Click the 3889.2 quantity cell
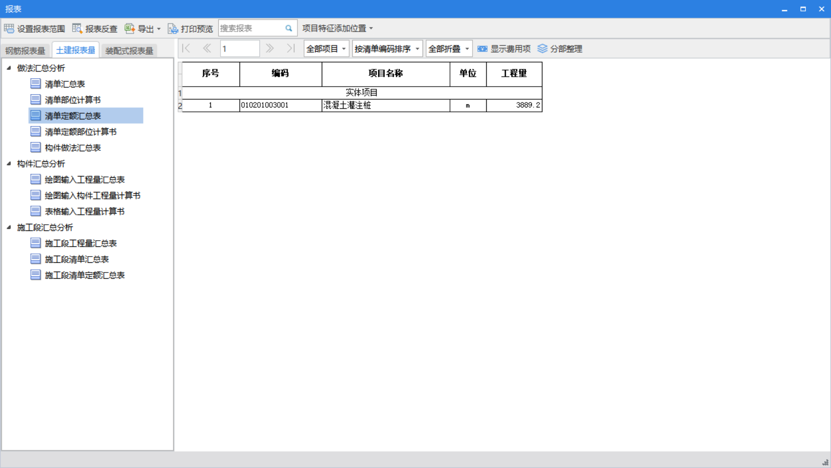The width and height of the screenshot is (831, 468). [514, 105]
